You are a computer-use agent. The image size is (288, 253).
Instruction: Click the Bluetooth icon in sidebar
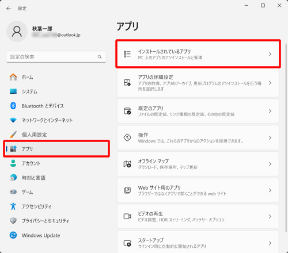pyautogui.click(x=13, y=106)
